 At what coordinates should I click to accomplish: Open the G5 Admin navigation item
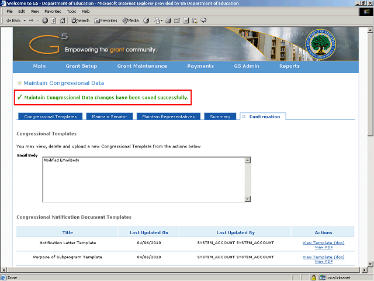[x=247, y=66]
